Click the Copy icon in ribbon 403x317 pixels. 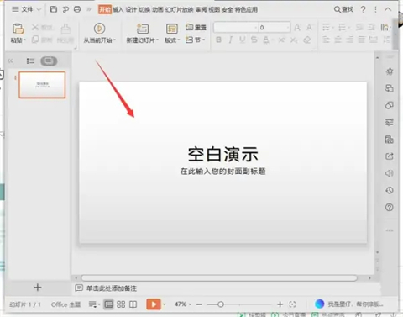tap(35, 40)
